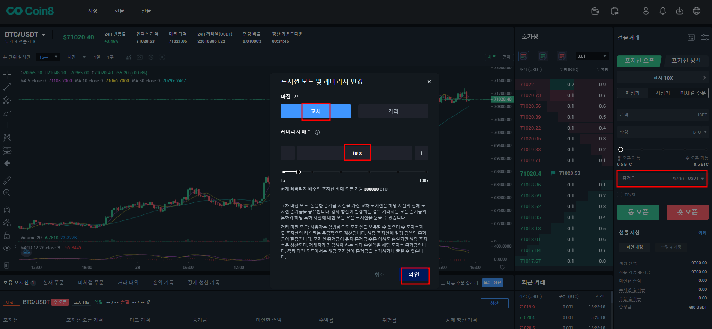Open the user profile icon

[646, 11]
